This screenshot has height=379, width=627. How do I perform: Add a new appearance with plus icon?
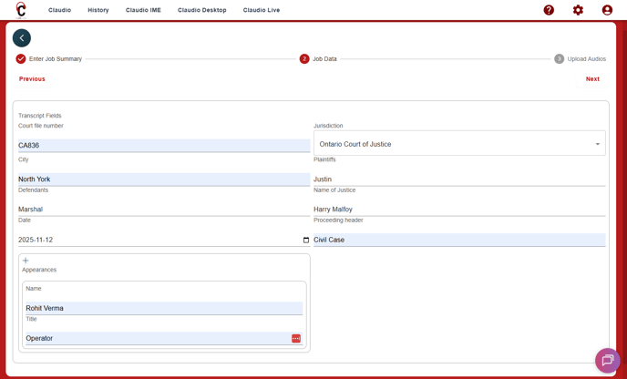[x=26, y=261]
